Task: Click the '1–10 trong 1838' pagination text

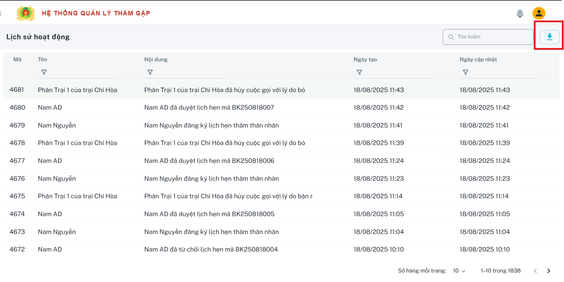Action: click(x=501, y=271)
